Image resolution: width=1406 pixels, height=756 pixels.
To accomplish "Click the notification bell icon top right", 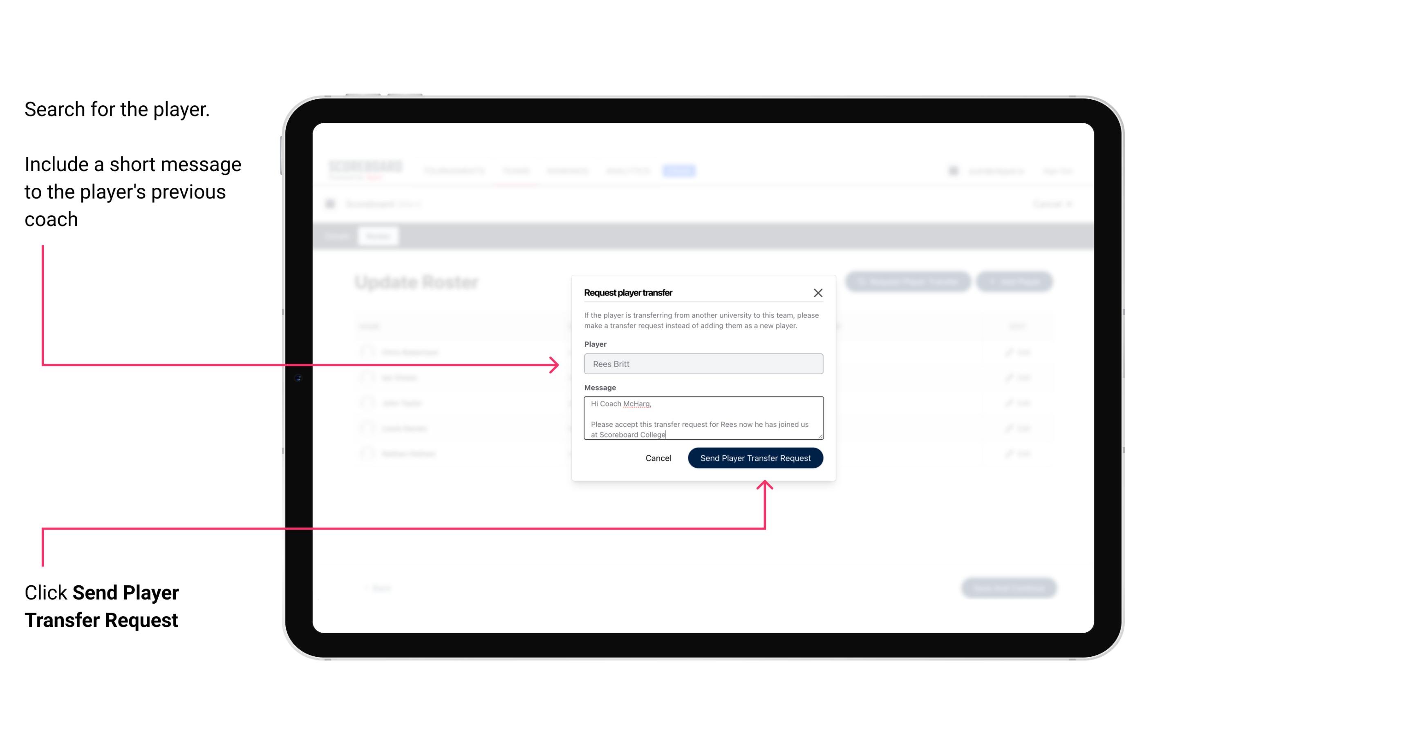I will pyautogui.click(x=952, y=170).
